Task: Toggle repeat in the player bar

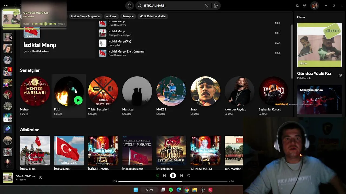Action: pos(189,175)
